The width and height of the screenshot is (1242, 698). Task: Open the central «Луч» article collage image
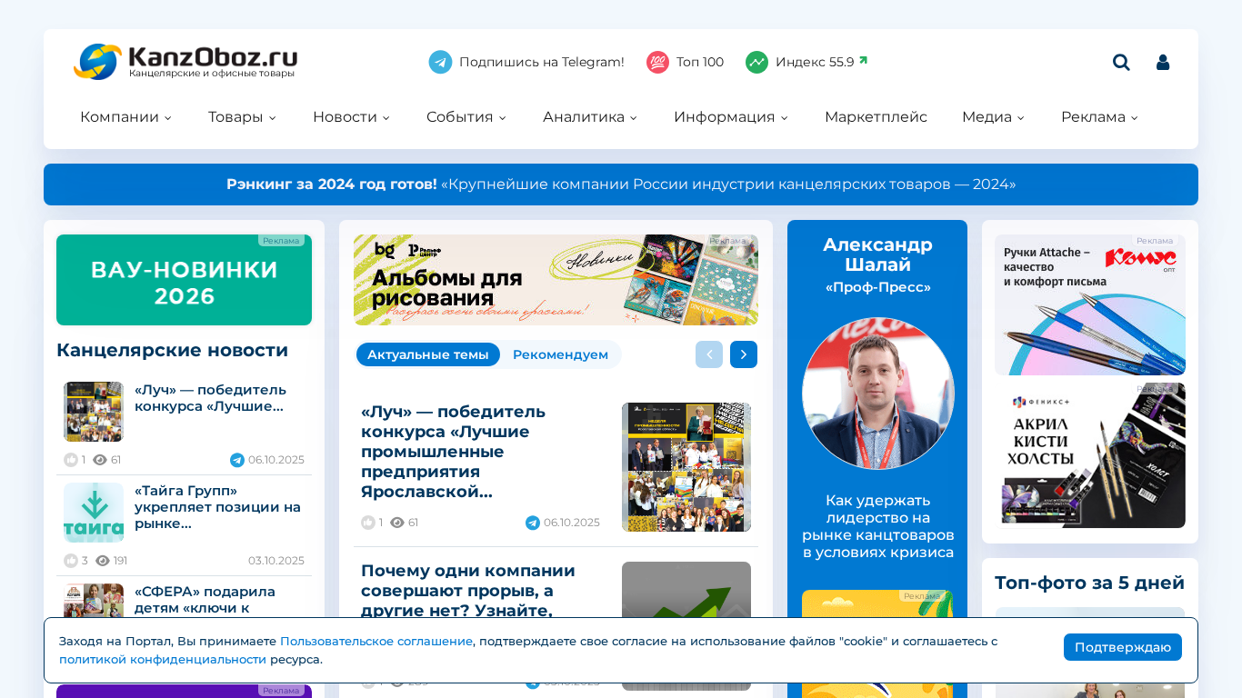pos(686,467)
